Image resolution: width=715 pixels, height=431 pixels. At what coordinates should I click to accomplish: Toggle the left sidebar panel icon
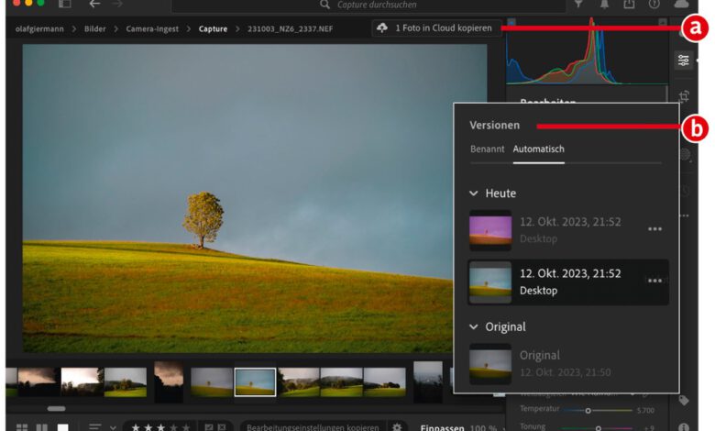click(x=65, y=4)
